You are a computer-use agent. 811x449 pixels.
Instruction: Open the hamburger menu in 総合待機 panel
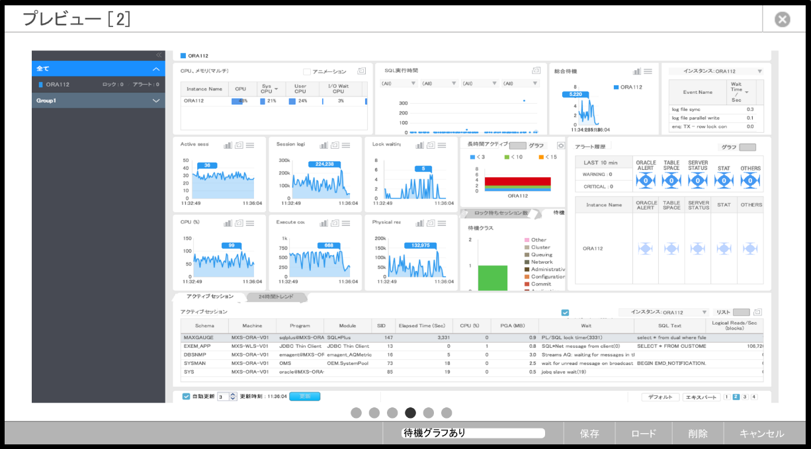click(648, 71)
